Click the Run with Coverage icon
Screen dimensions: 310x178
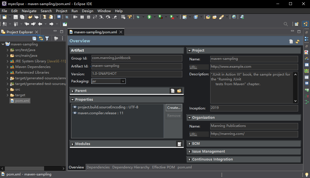[x=161, y=17]
